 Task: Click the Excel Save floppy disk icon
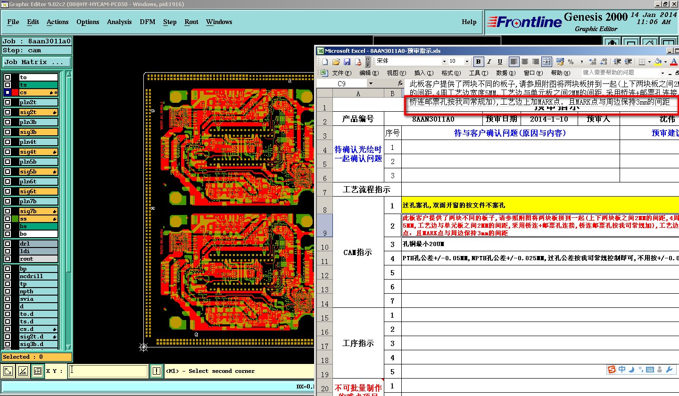[347, 62]
